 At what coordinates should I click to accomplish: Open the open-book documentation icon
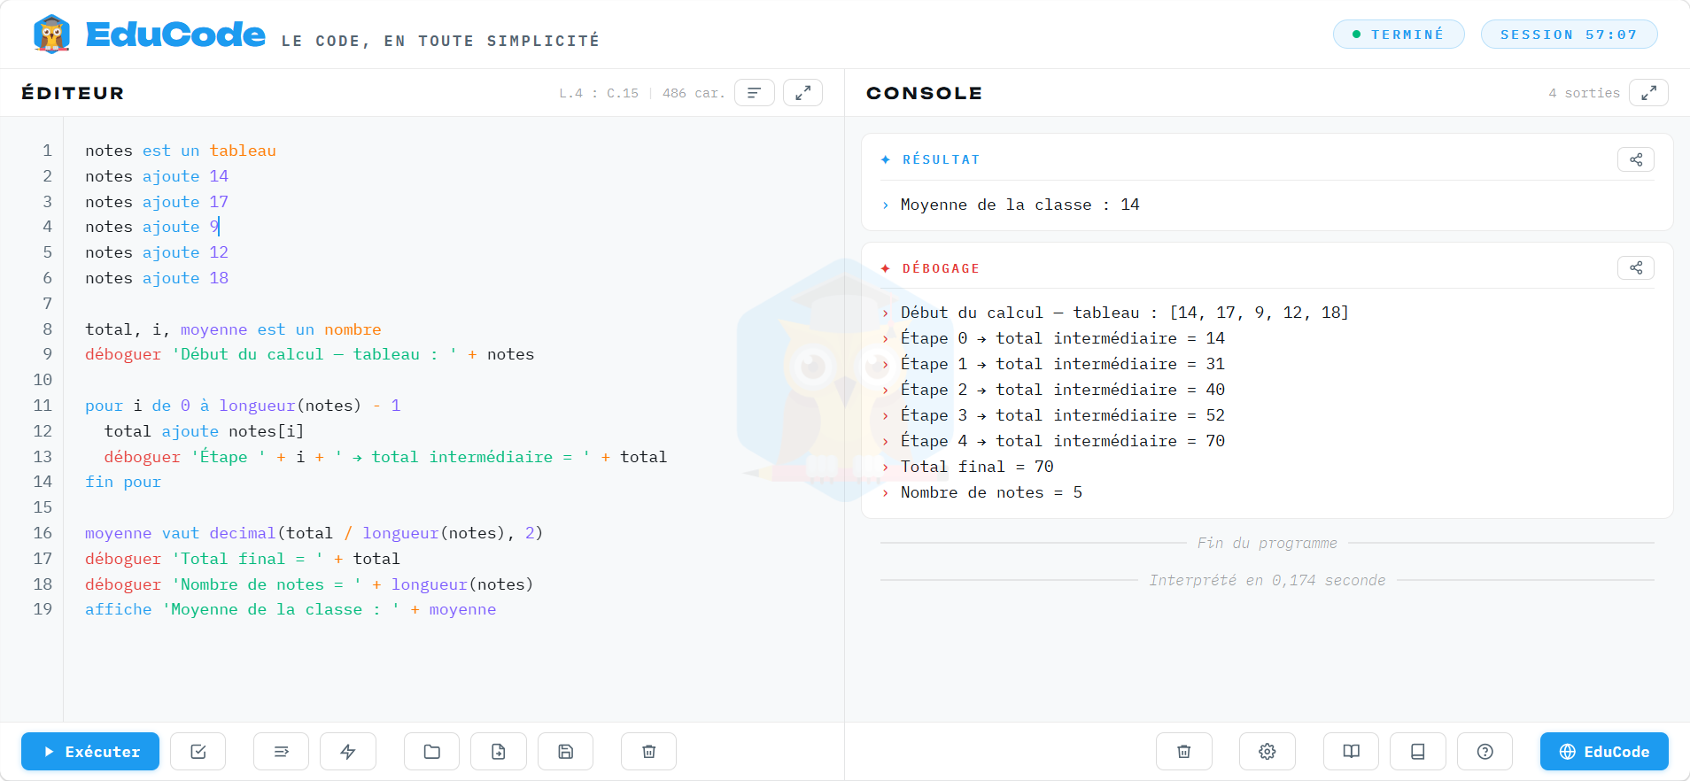point(1351,752)
